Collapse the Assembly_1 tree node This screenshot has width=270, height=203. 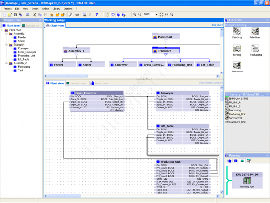tap(6, 34)
